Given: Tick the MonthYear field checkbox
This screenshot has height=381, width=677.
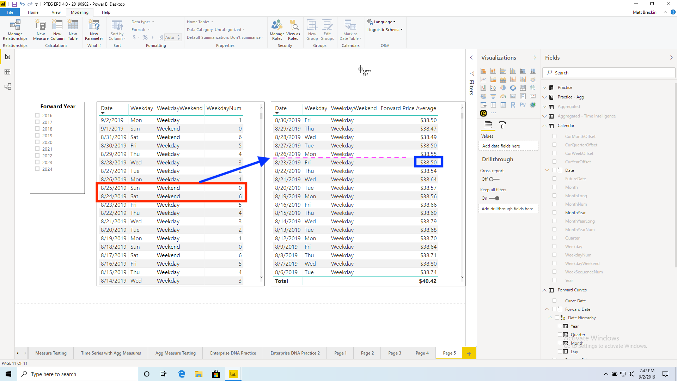Looking at the screenshot, I should point(554,212).
